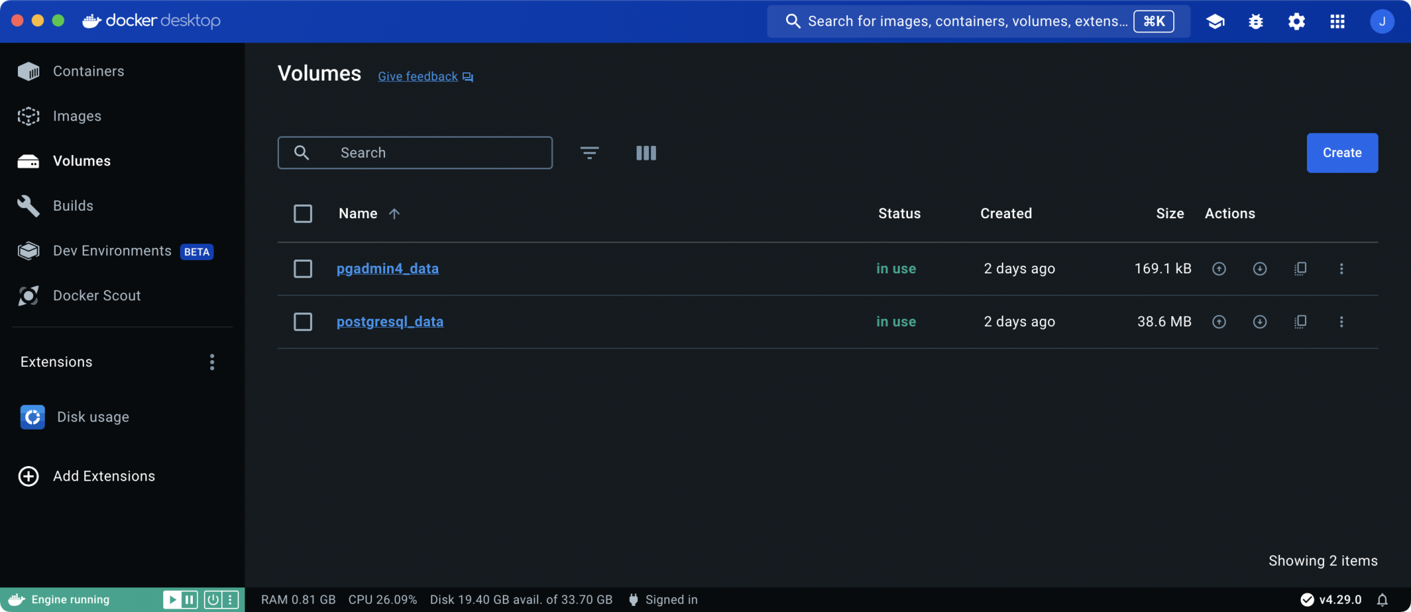1411x612 pixels.
Task: Open the filter options icon
Action: coord(590,153)
